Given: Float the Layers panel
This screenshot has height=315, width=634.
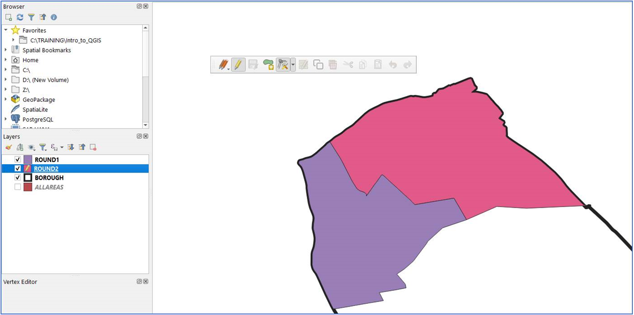Looking at the screenshot, I should [x=139, y=136].
